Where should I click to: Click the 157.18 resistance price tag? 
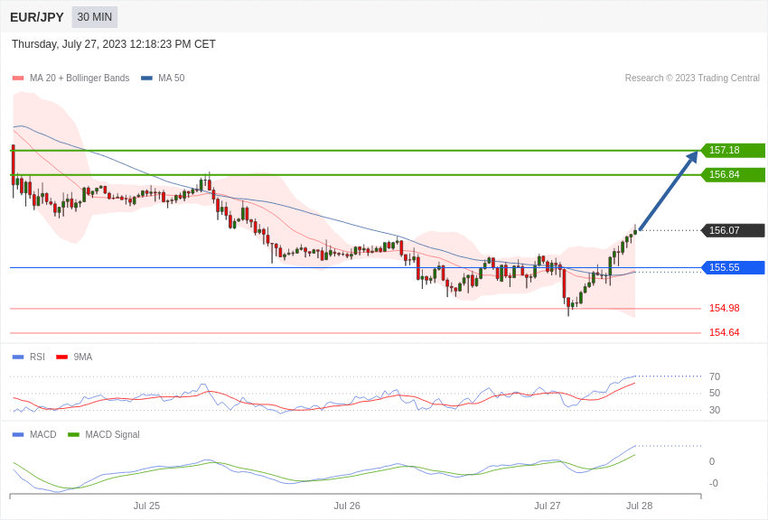734,150
